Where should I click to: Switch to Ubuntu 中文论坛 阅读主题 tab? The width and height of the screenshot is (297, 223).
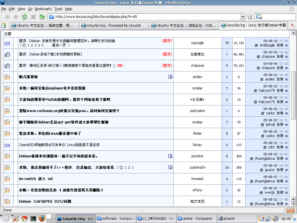click(x=44, y=26)
